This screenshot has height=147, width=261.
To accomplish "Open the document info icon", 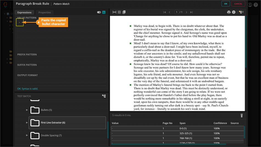I will coord(234,12).
